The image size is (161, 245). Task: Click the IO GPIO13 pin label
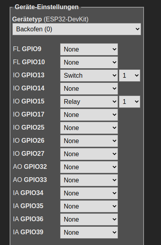click(29, 75)
